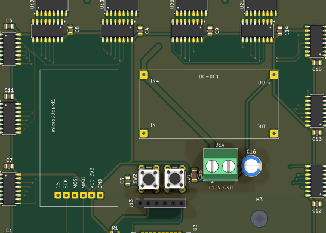Select the C10 capacitor component
This screenshot has height=233, width=326.
coord(317,63)
